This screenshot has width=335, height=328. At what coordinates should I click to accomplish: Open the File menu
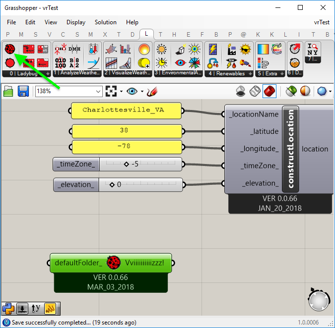click(11, 22)
